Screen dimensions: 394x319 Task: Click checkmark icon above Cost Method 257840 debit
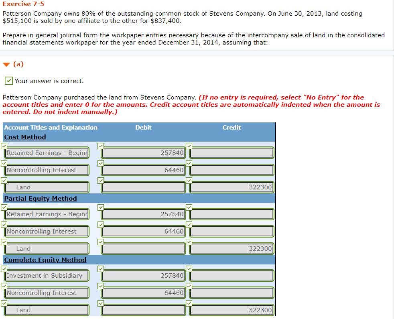point(101,146)
